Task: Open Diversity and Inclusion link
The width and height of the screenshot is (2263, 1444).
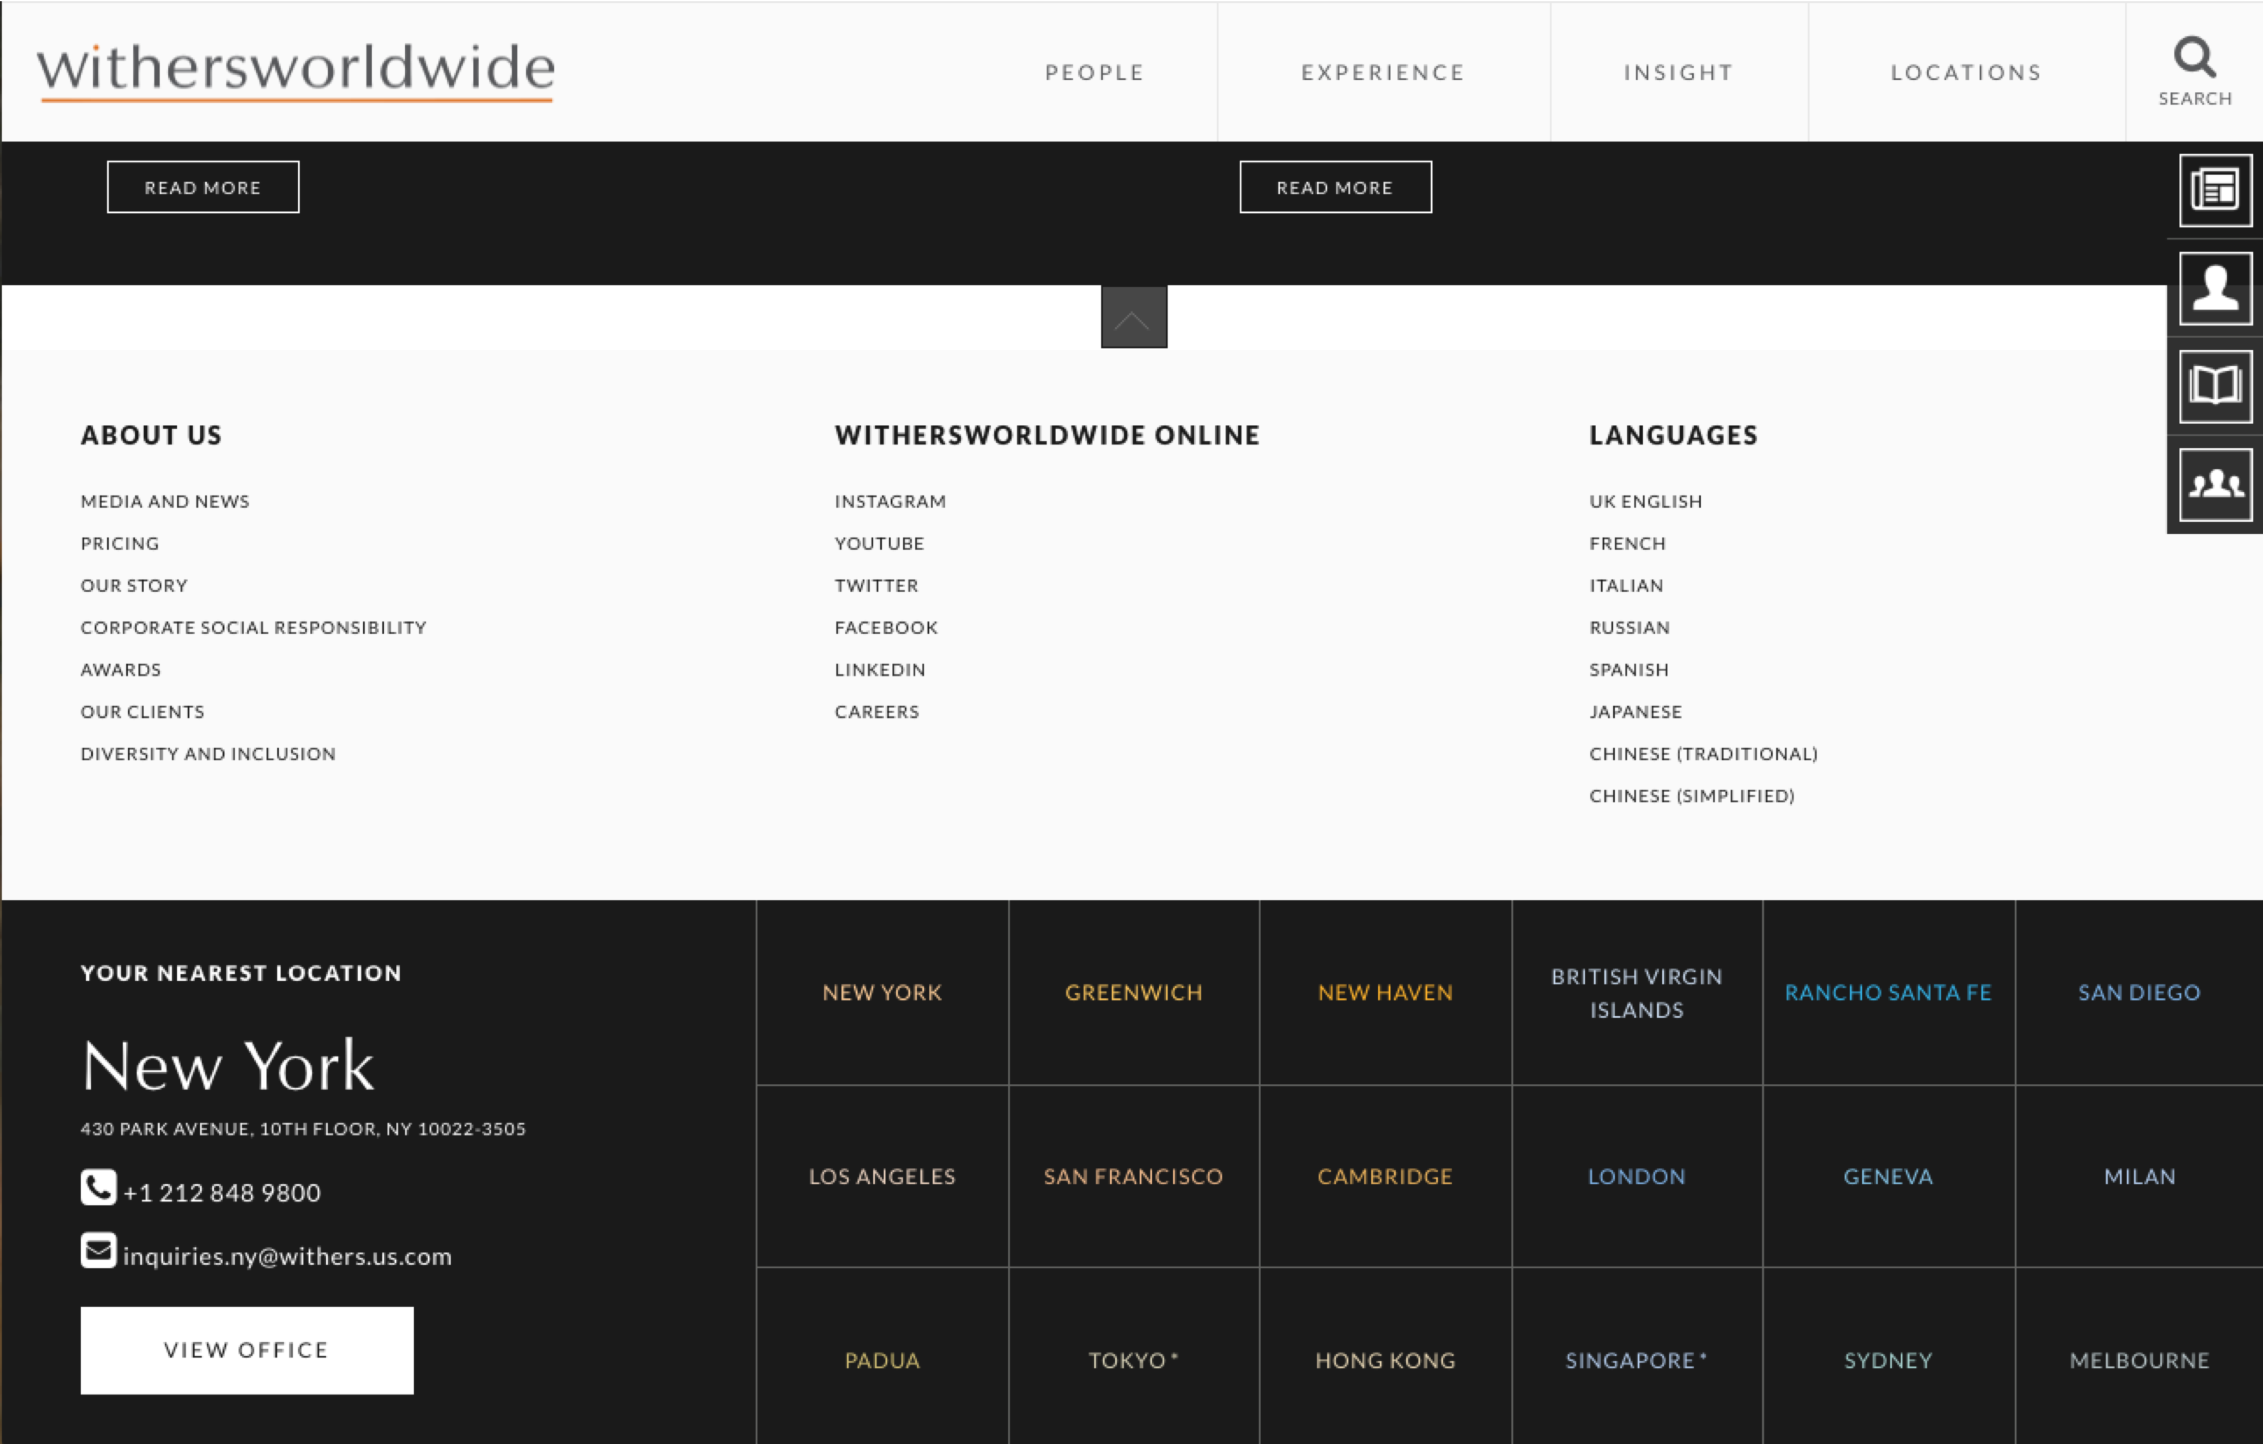Action: [x=209, y=755]
